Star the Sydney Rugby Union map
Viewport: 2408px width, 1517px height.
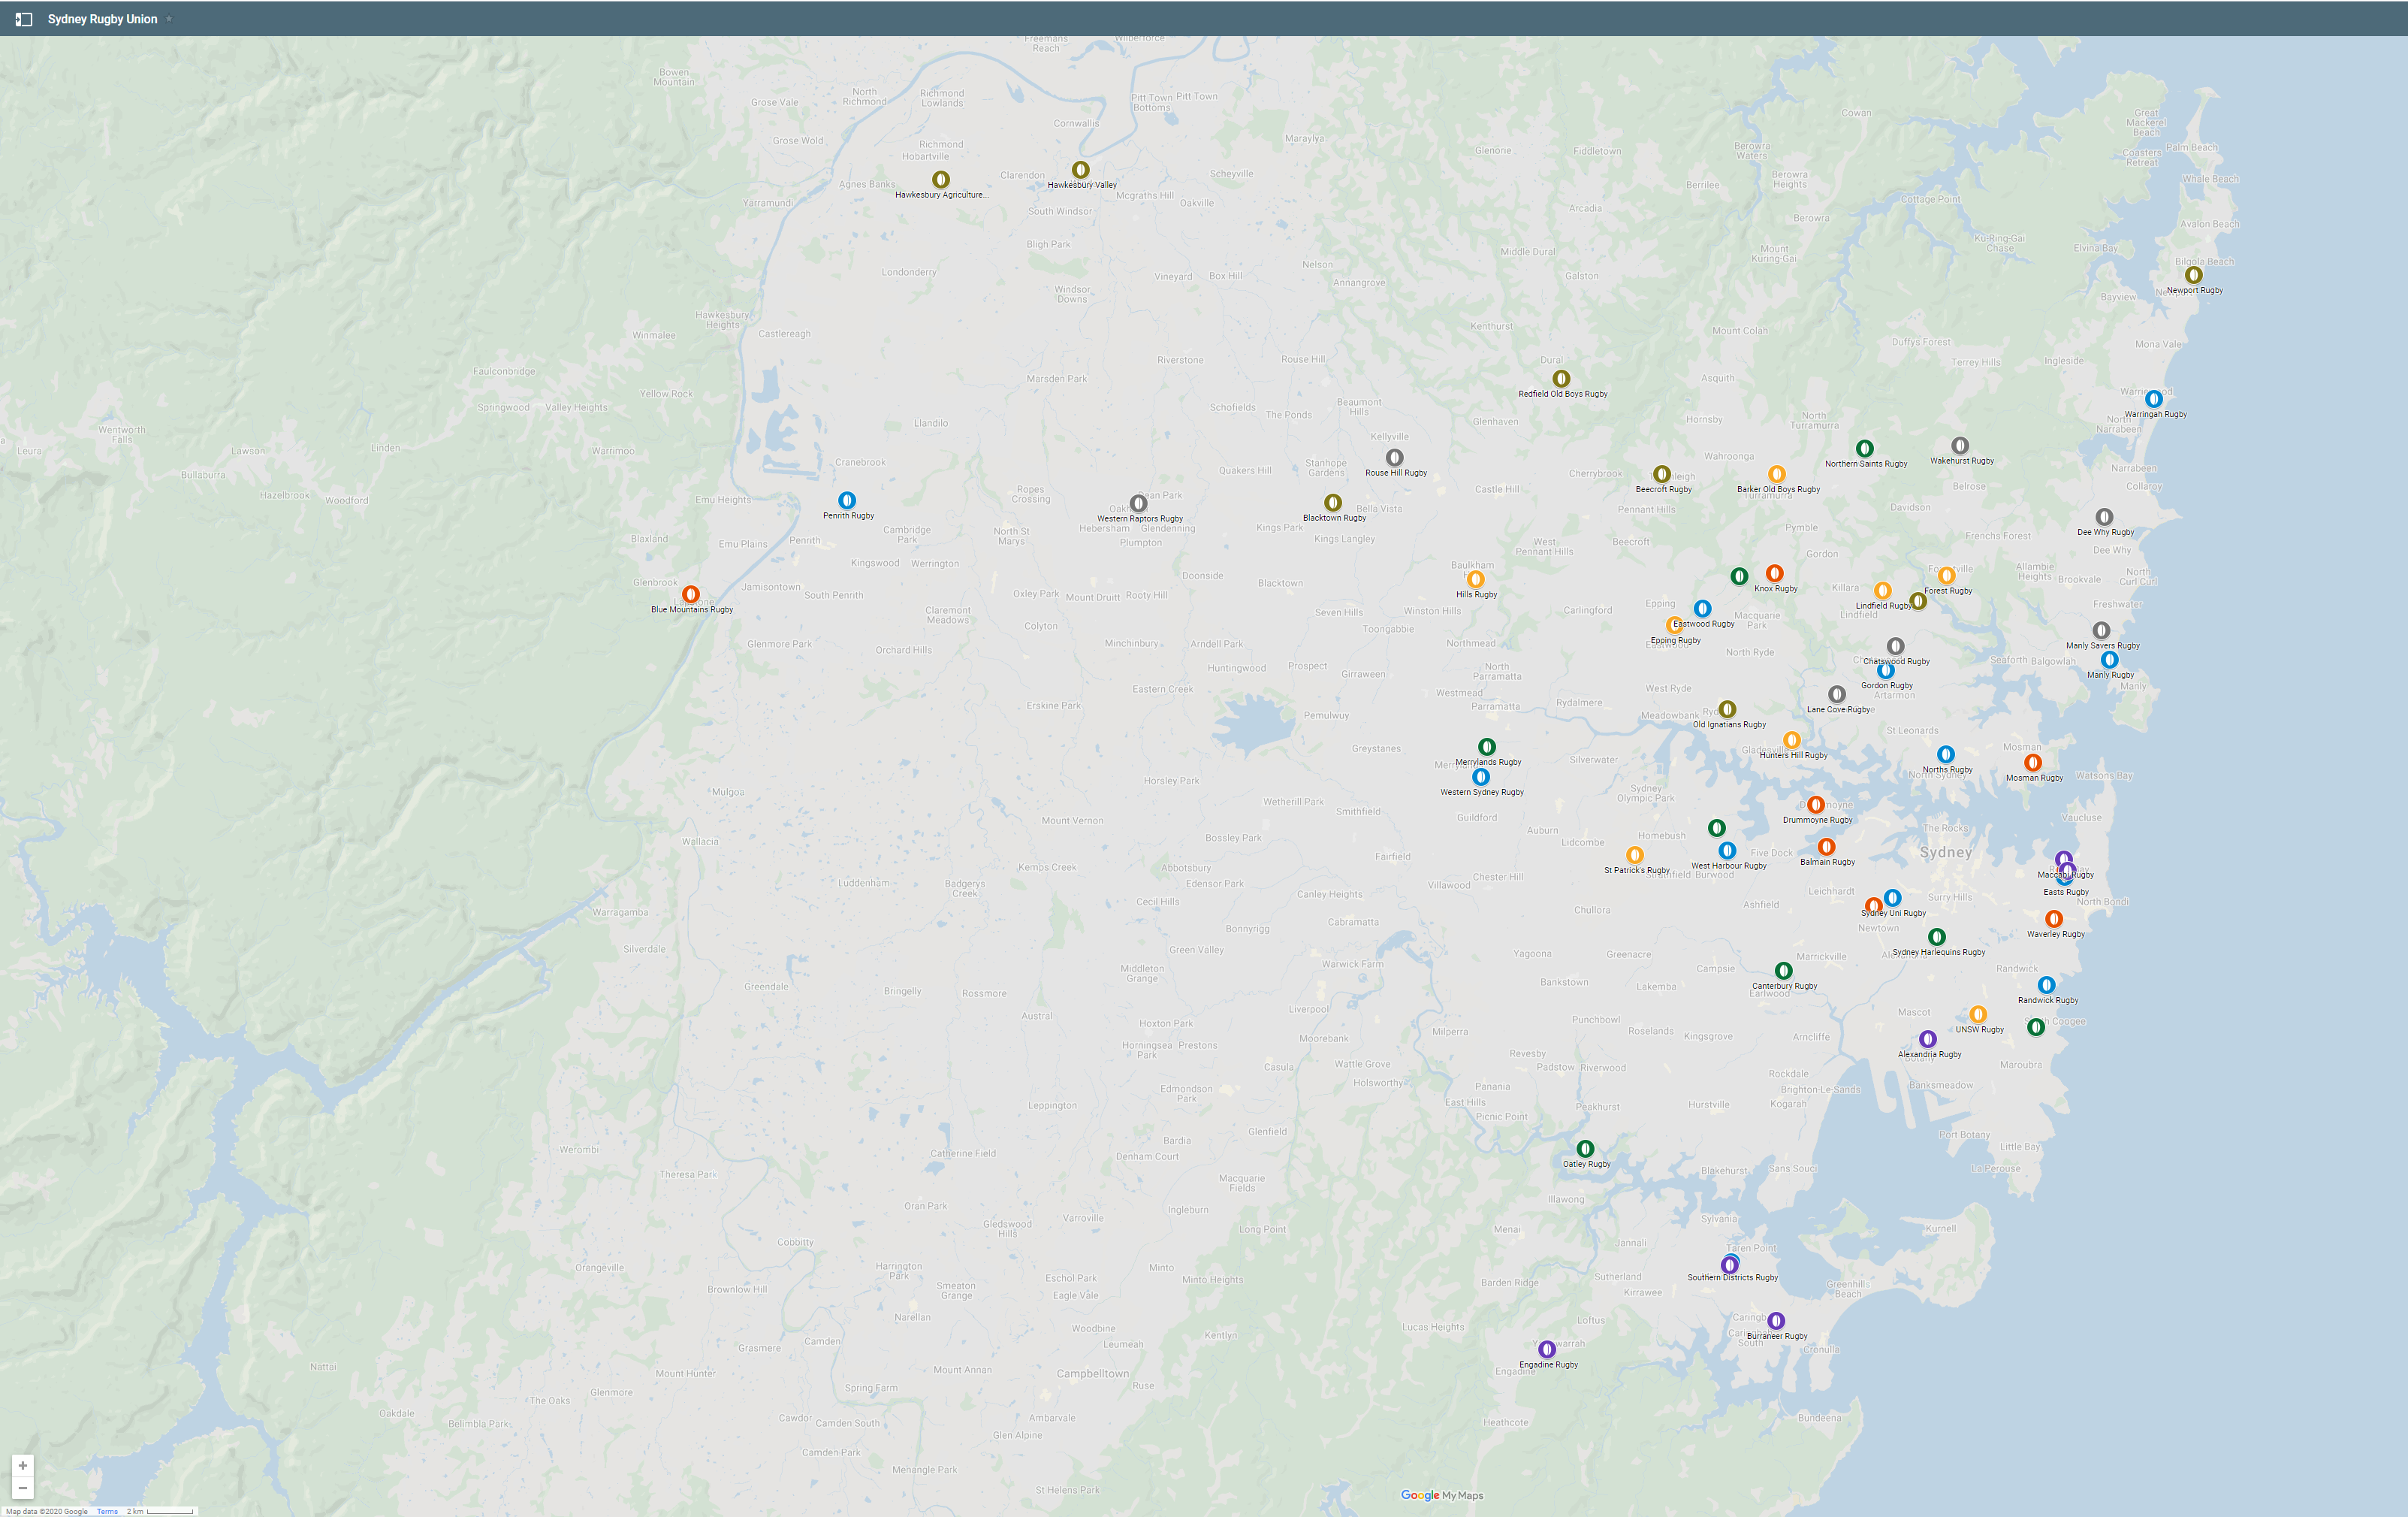click(x=169, y=19)
